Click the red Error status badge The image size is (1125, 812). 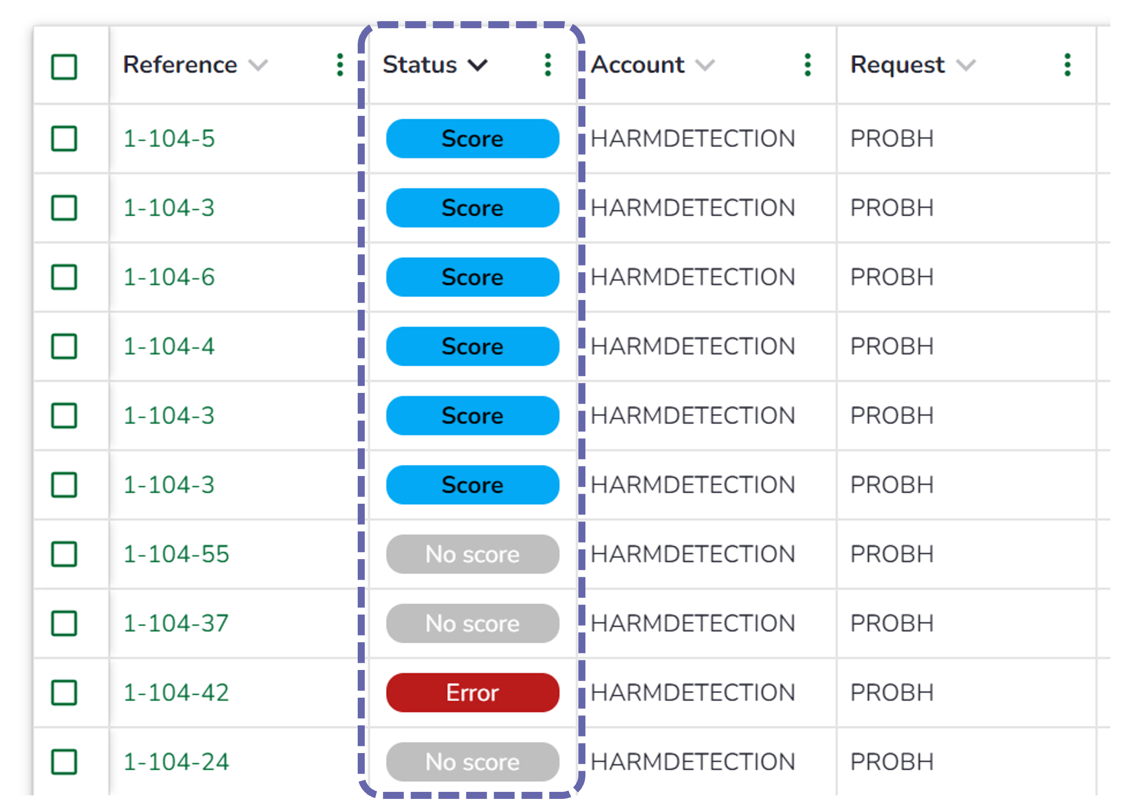pyautogui.click(x=473, y=693)
